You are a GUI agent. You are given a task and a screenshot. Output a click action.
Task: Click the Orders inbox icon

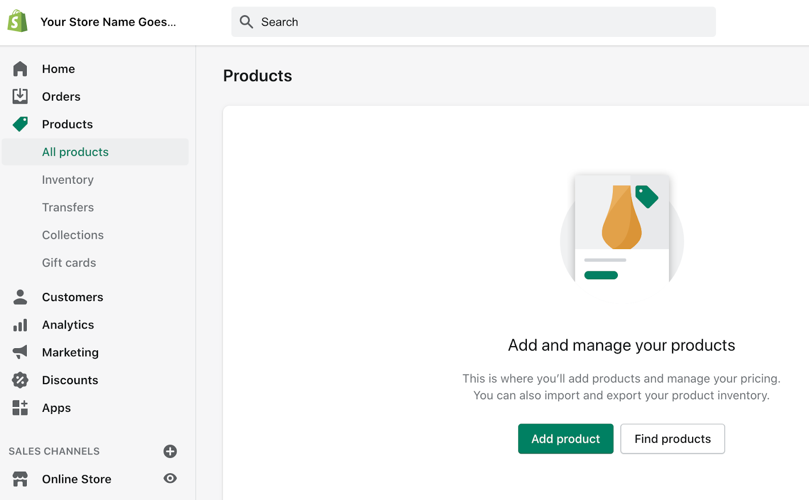click(x=20, y=96)
